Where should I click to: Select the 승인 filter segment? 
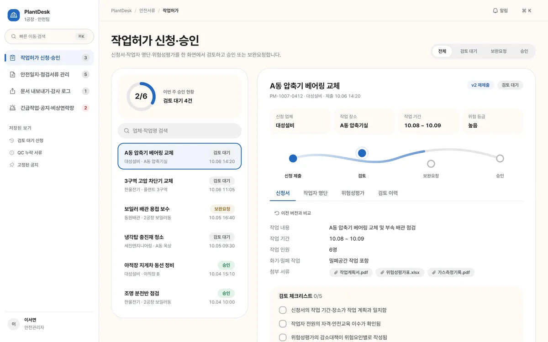tap(524, 52)
